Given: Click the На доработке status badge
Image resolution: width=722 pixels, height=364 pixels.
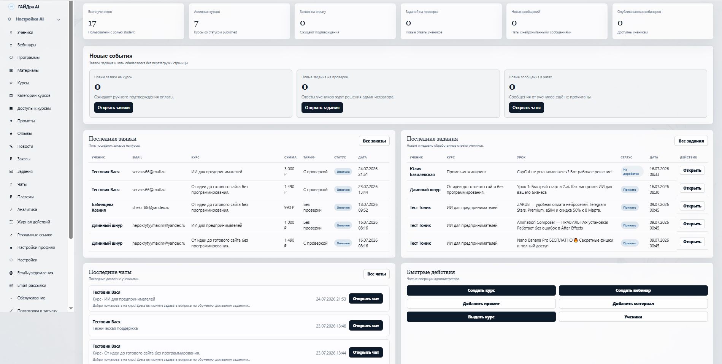Looking at the screenshot, I should coord(632,172).
